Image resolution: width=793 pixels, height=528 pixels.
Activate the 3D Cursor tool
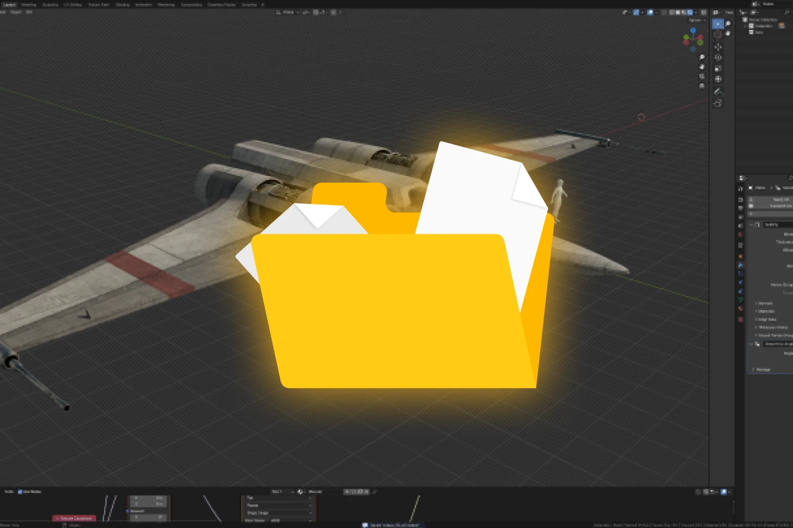(718, 35)
